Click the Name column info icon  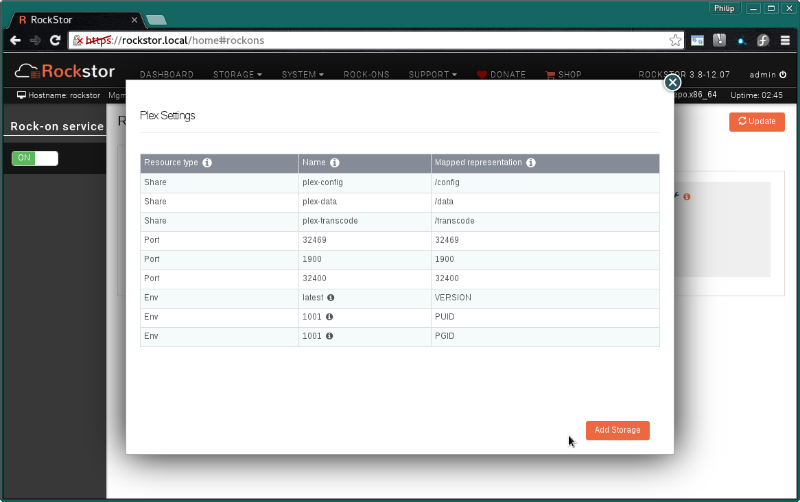click(x=335, y=163)
